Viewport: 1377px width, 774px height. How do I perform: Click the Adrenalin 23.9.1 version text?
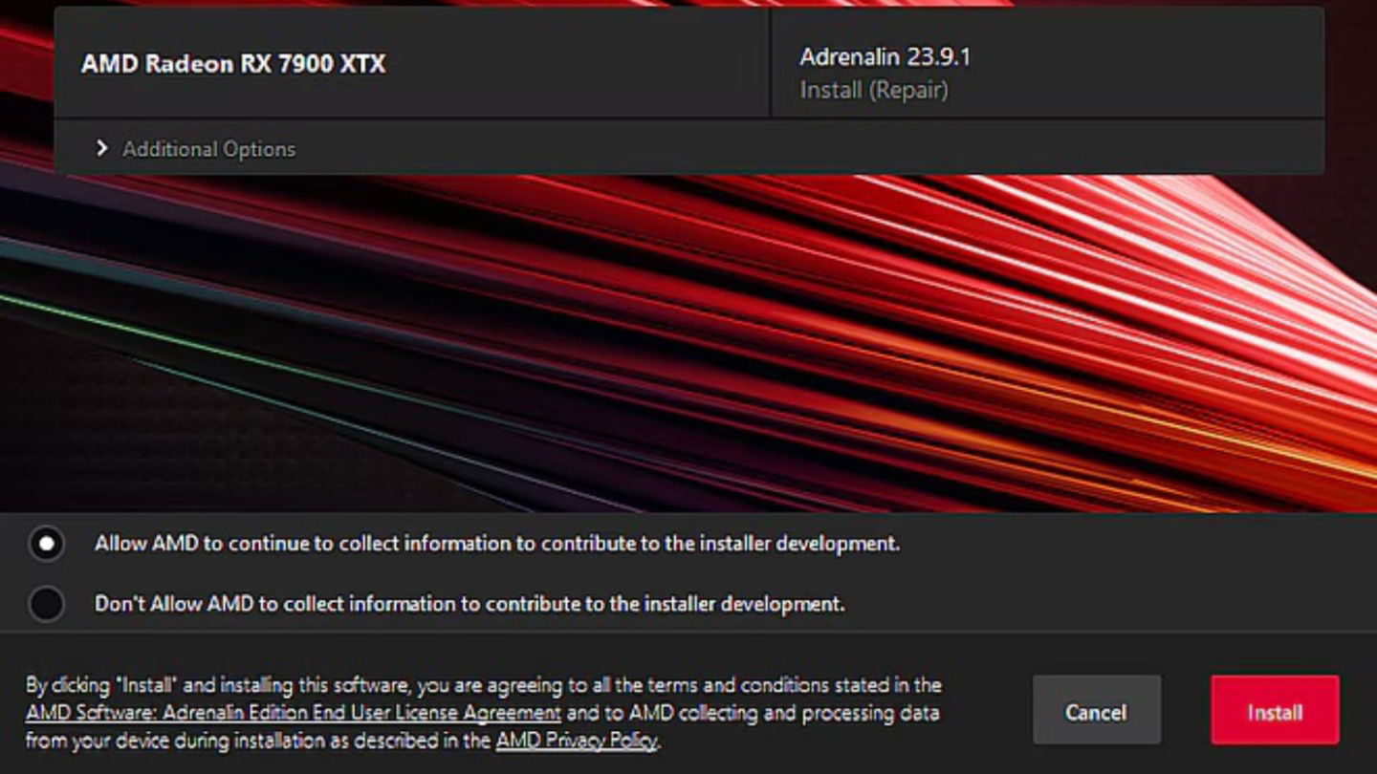(885, 57)
